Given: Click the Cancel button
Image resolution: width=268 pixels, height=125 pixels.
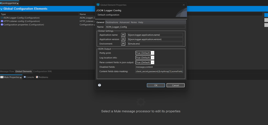Looking at the screenshot, I should point(175,85).
